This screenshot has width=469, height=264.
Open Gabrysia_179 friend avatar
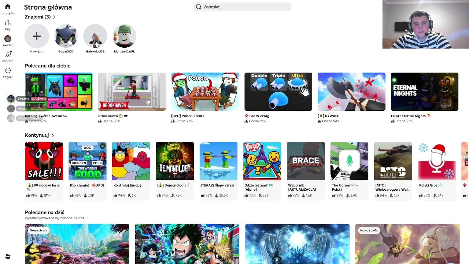click(x=95, y=36)
